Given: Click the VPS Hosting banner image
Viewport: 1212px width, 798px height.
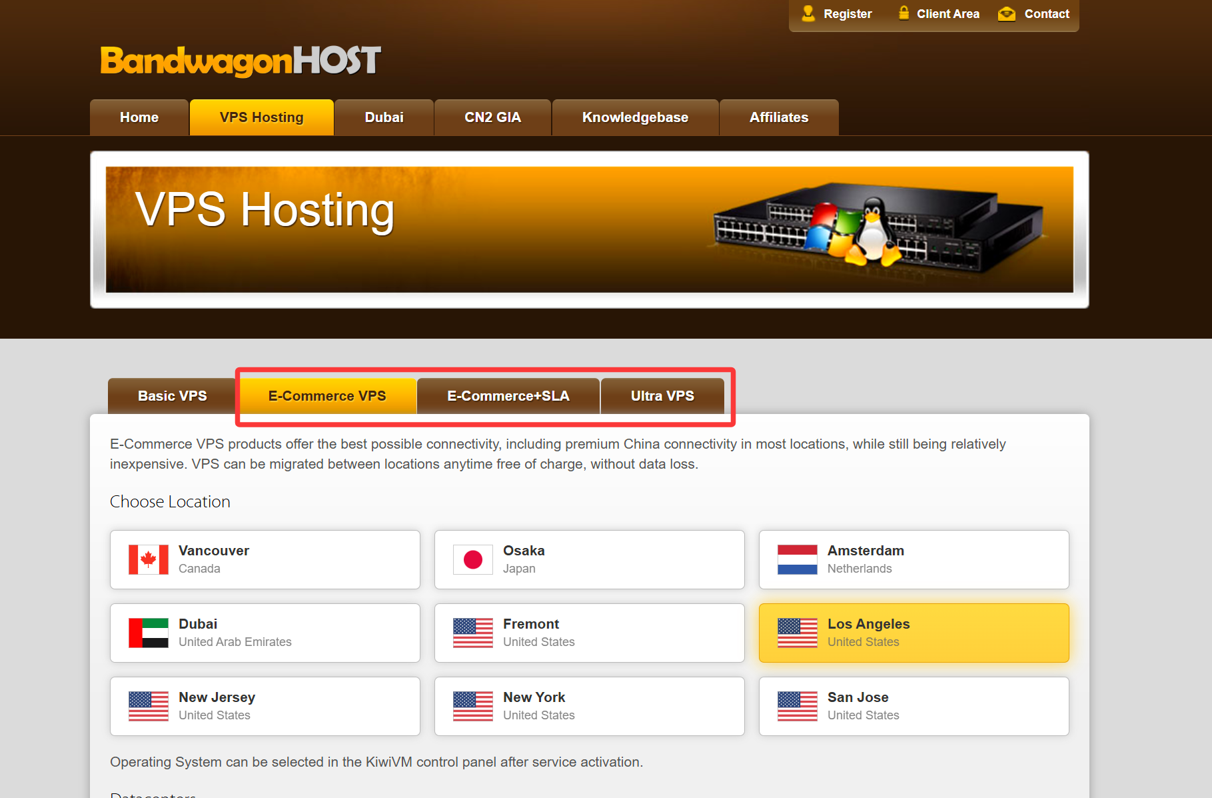Looking at the screenshot, I should 589,229.
